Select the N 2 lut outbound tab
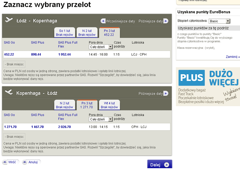The height and width of the screenshot is (170, 240). 87,33
